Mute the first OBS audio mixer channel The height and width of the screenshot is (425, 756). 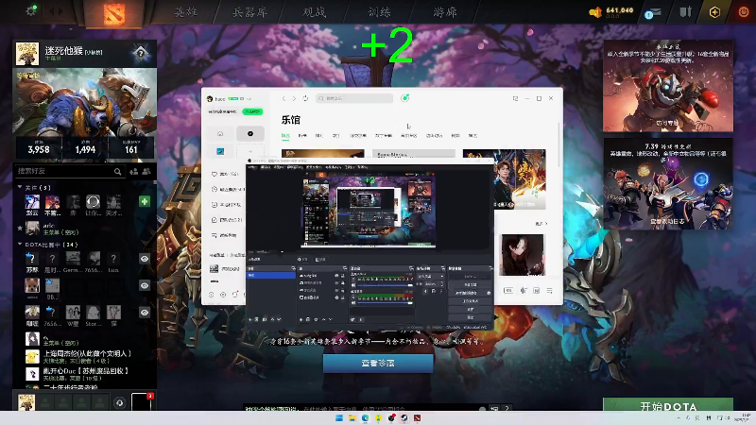353,285
